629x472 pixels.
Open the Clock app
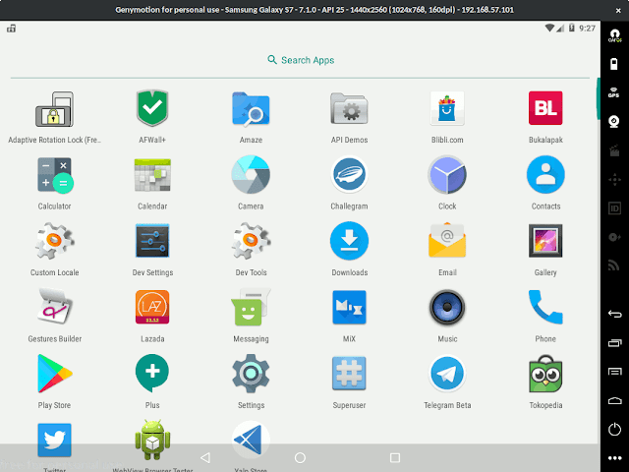click(447, 175)
